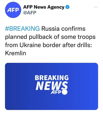Click the white 'AFP' letters on the avatar
Viewport: 103px width, 113px height.
13,10
